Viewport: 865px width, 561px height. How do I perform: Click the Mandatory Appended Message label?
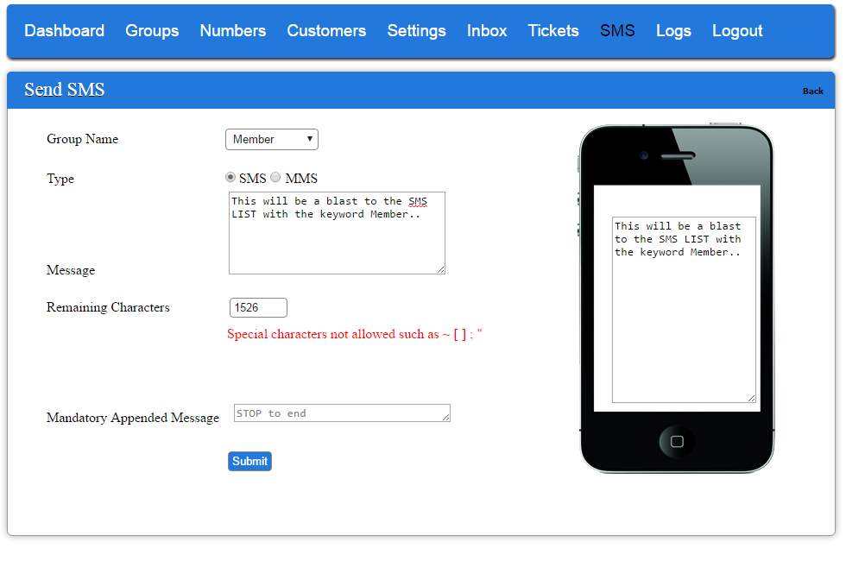pos(132,418)
